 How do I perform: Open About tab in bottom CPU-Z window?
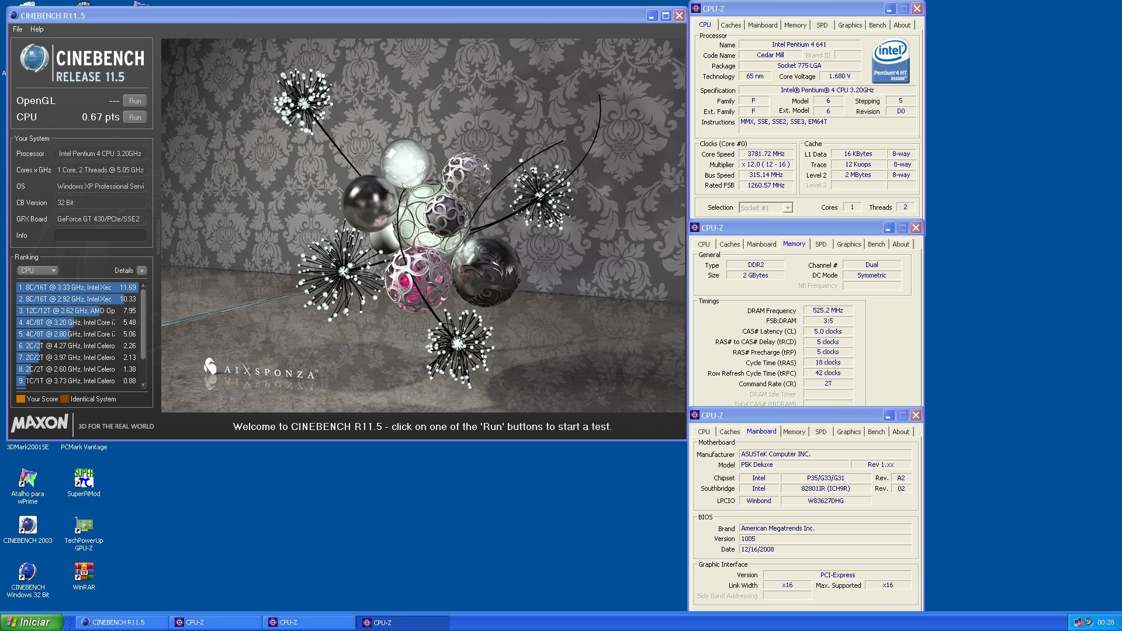pyautogui.click(x=901, y=432)
